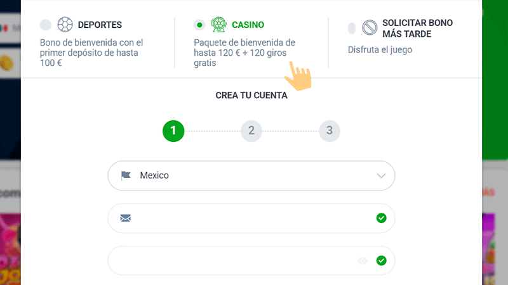Select the Casino bonus radio button

[x=199, y=25]
